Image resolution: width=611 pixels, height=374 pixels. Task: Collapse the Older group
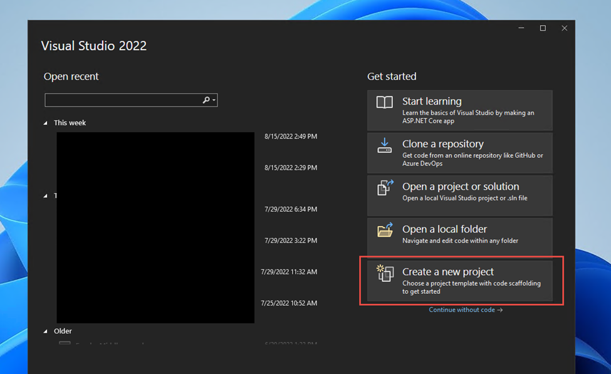[x=45, y=331]
